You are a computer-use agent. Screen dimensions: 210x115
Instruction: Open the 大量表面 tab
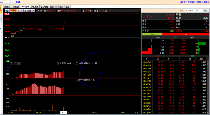[35, 7]
